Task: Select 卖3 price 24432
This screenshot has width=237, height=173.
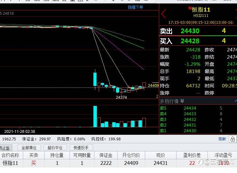Action: pyautogui.click(x=190, y=119)
